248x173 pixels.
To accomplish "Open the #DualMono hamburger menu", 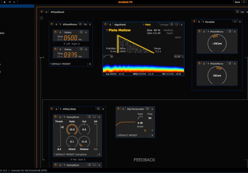I will coord(80,24).
